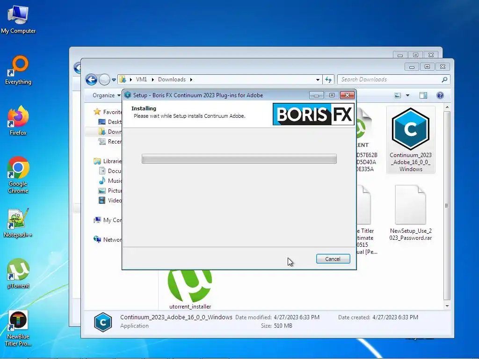Click the 510 MB size value
479x359 pixels.
point(283,326)
